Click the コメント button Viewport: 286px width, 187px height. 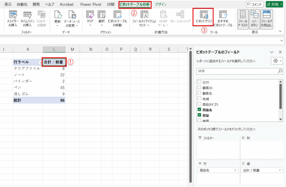255,4
